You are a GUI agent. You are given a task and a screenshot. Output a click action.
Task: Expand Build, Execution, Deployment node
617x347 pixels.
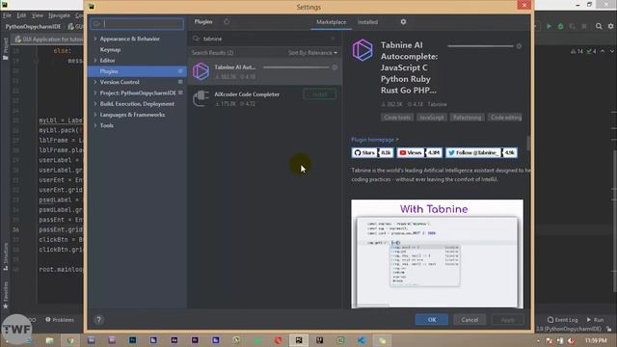[95, 104]
